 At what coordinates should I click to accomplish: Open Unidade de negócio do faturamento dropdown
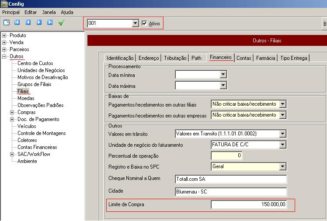[x=282, y=145]
